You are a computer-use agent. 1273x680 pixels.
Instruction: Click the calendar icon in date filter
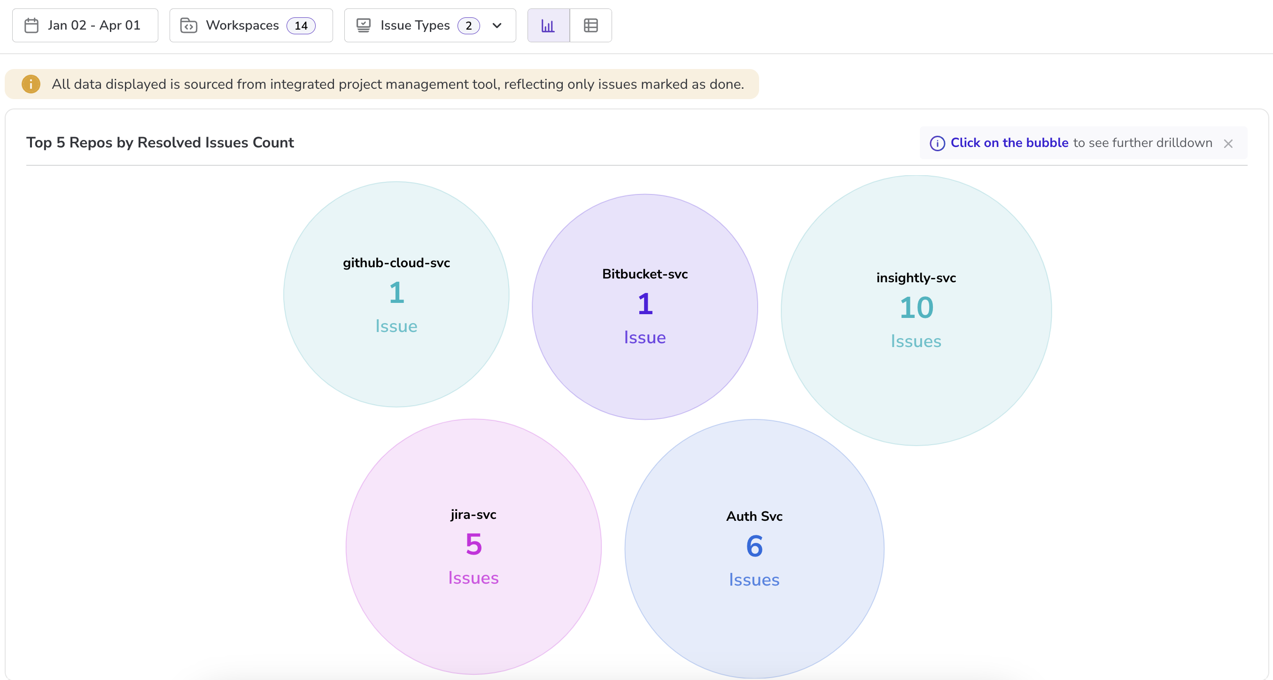pos(31,25)
